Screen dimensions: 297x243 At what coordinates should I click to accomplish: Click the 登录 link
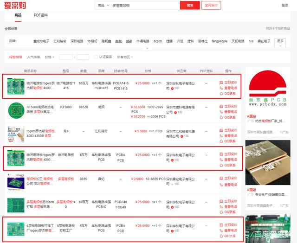coord(285,5)
